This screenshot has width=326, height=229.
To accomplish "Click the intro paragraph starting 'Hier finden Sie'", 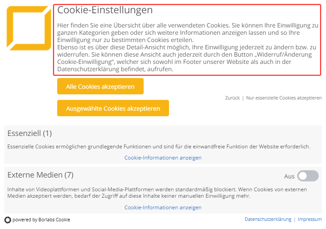I will [188, 33].
